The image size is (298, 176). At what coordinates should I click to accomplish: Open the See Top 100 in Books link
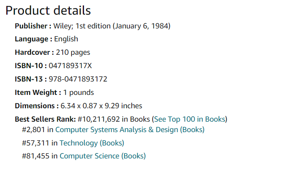pos(190,119)
